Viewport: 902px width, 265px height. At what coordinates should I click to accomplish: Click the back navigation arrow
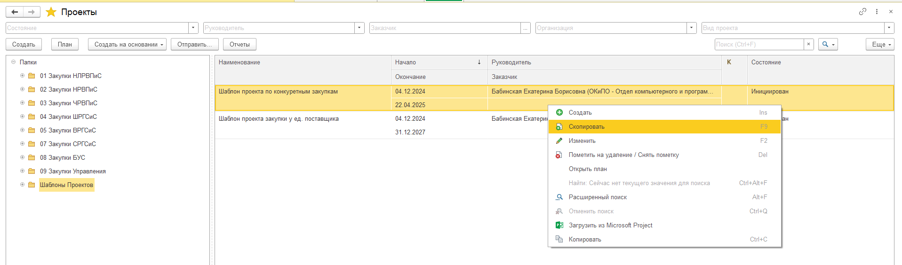[15, 12]
